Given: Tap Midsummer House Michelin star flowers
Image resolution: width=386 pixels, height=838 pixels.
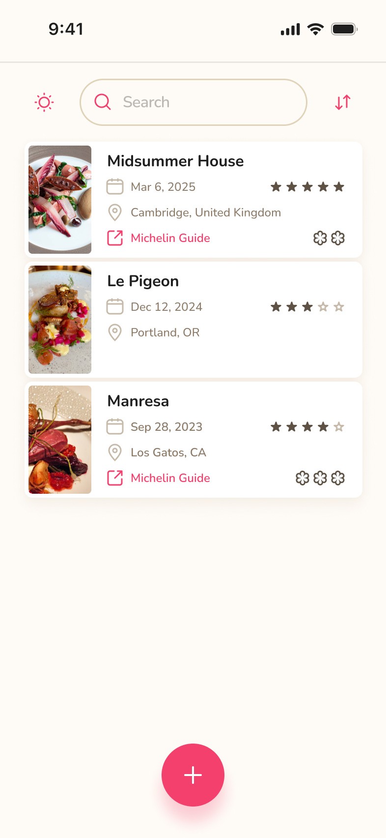Looking at the screenshot, I should [329, 238].
